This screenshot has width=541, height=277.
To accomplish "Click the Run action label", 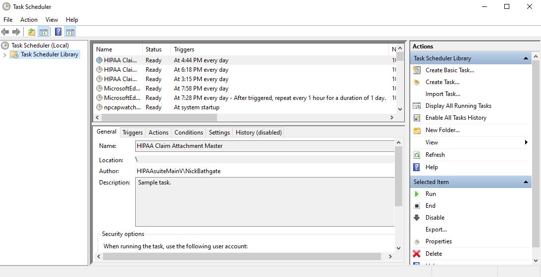I will click(431, 194).
